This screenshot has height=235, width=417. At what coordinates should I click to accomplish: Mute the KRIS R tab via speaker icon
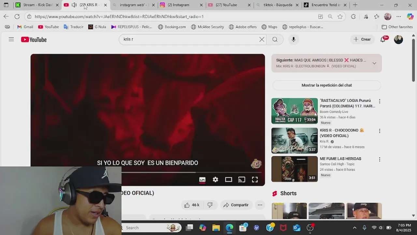74,5
